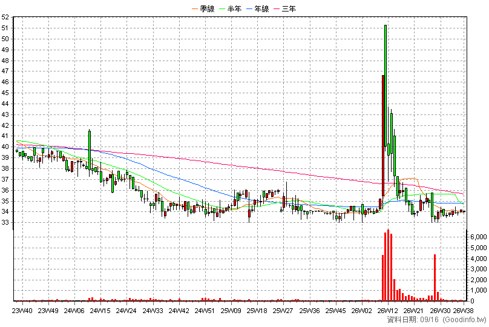Click the x-axis label 24W33
The height and width of the screenshot is (327, 489).
pos(153,311)
